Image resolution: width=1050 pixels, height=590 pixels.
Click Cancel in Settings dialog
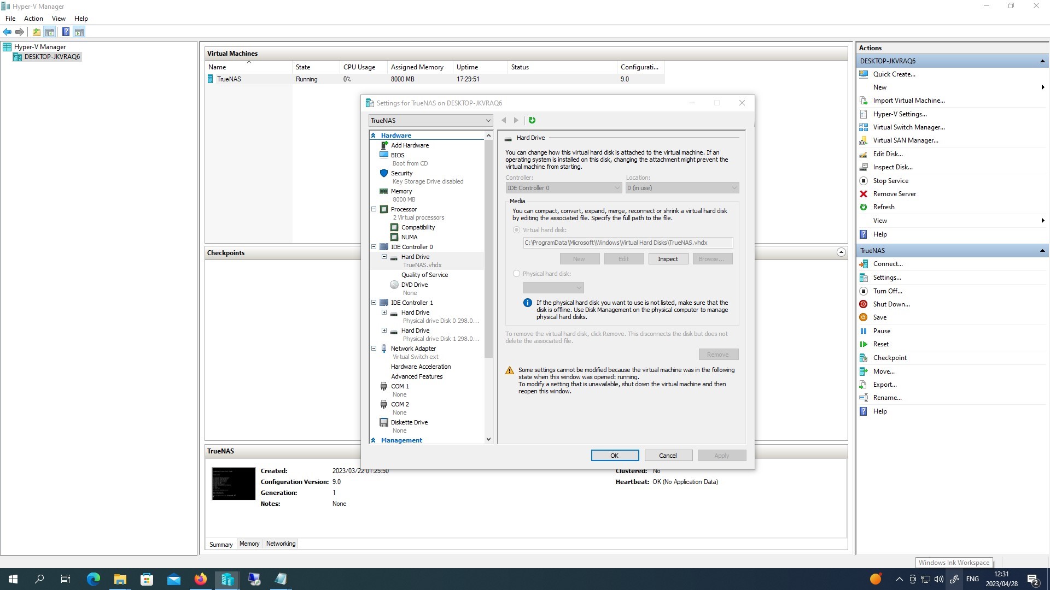668,456
